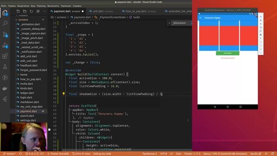The height and width of the screenshot is (156, 277).
Task: Open _image_capture.dart file
Action: click(33, 33)
